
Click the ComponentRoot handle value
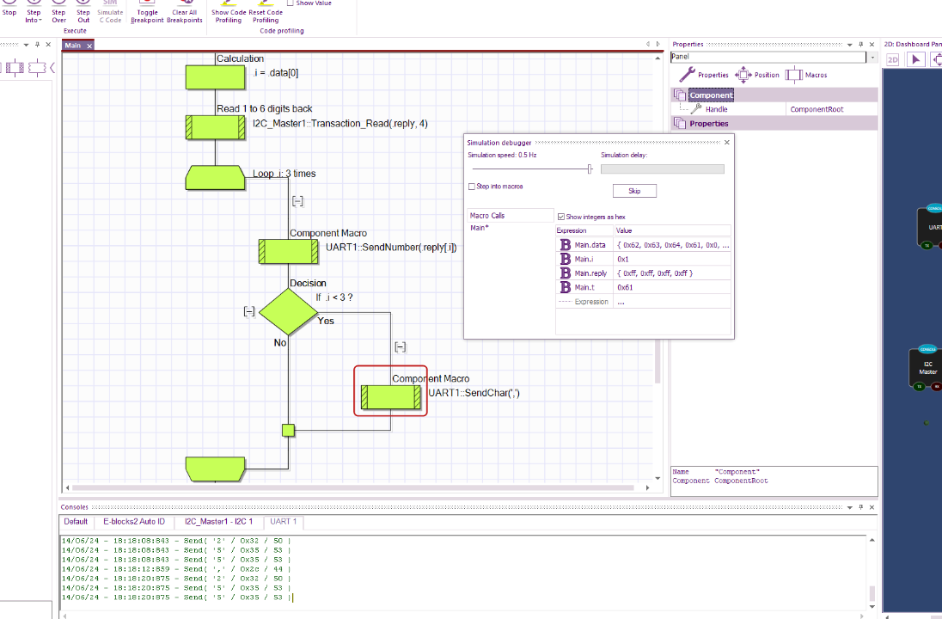(x=817, y=109)
